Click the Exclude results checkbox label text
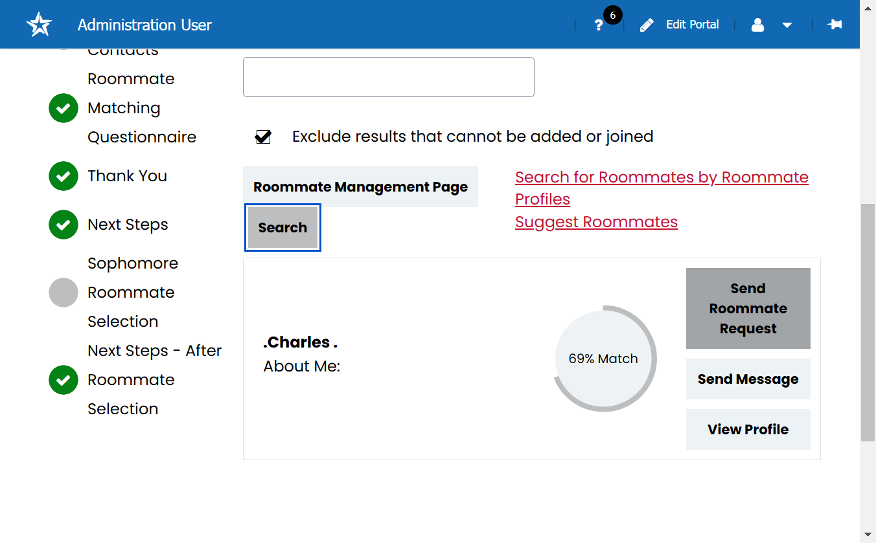876x543 pixels. click(473, 137)
